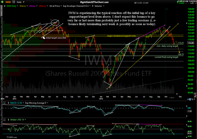The image size is (197, 139).
Task: Click the IWM commentary text block
Action: (112, 18)
